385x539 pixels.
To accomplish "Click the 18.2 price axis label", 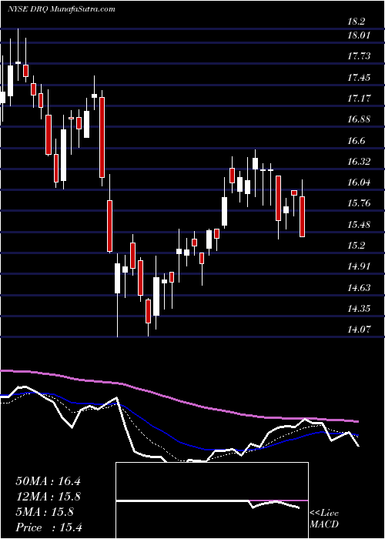I will click(x=356, y=22).
